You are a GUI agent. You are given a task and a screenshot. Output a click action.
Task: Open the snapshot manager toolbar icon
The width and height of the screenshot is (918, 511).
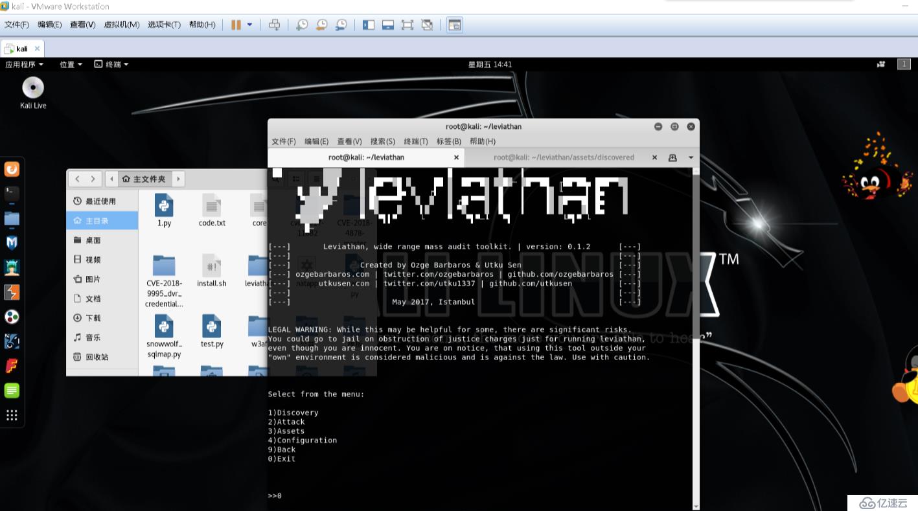pyautogui.click(x=341, y=25)
